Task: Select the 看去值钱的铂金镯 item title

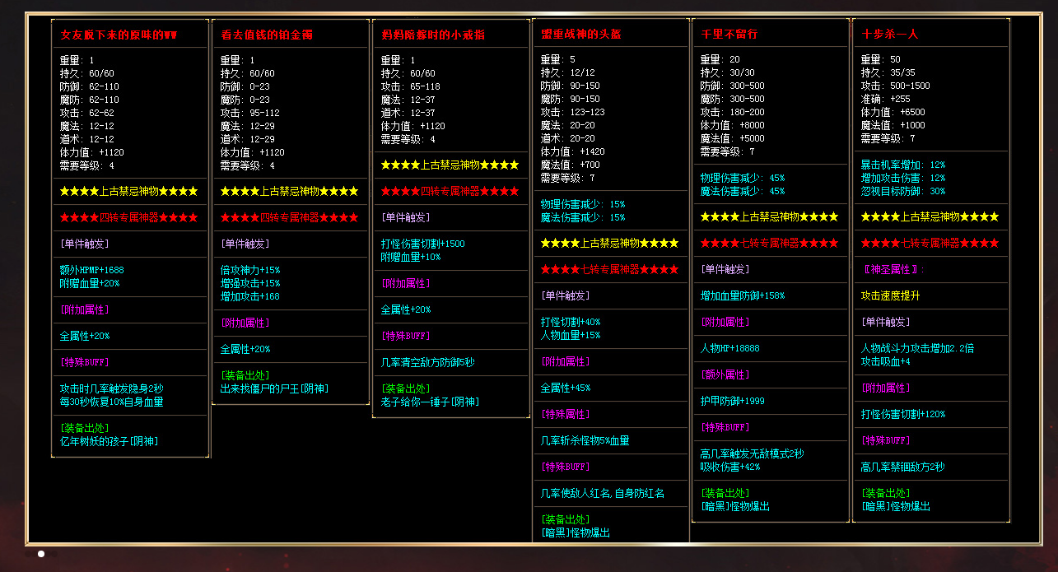Action: click(266, 35)
